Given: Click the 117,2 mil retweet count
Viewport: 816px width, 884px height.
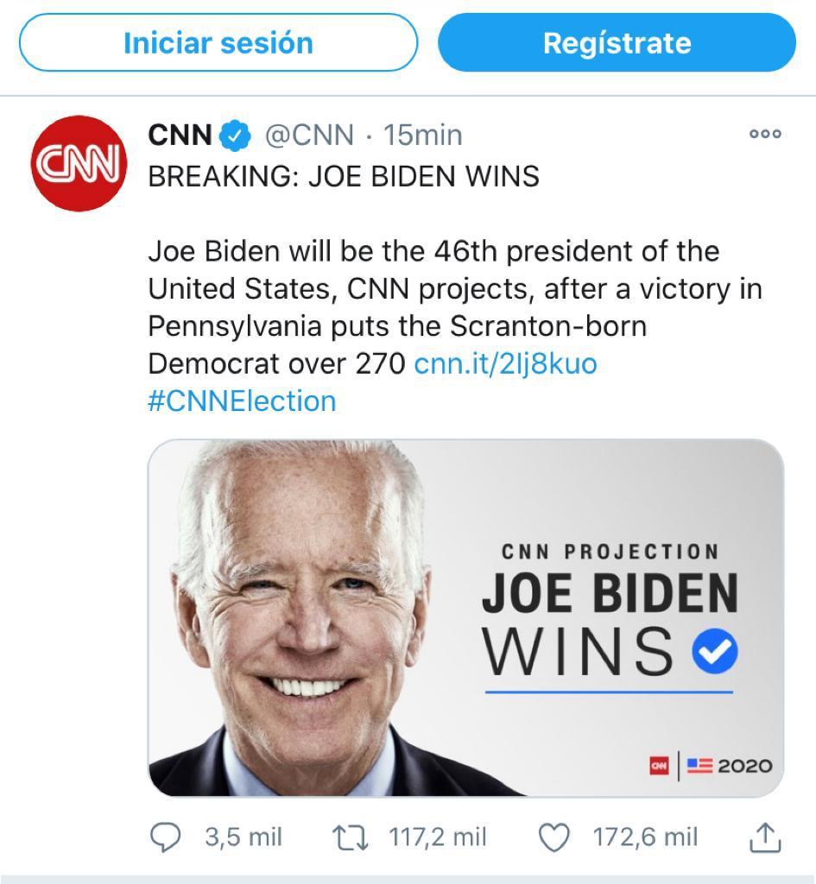Looking at the screenshot, I should coord(438,837).
